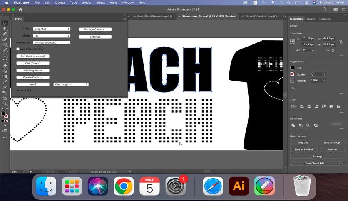Click Horizontal Align Right icon
The image size is (348, 201).
click(316, 106)
